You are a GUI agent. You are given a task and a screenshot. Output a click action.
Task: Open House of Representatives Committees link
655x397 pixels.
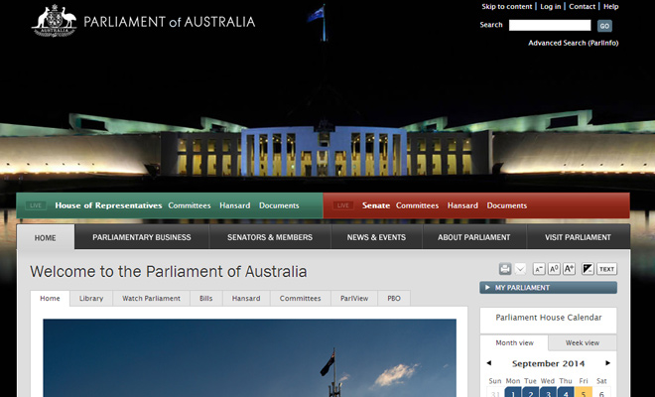click(190, 205)
